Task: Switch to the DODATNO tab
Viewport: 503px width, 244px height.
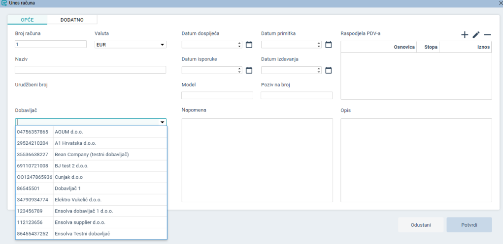Action: pyautogui.click(x=72, y=20)
